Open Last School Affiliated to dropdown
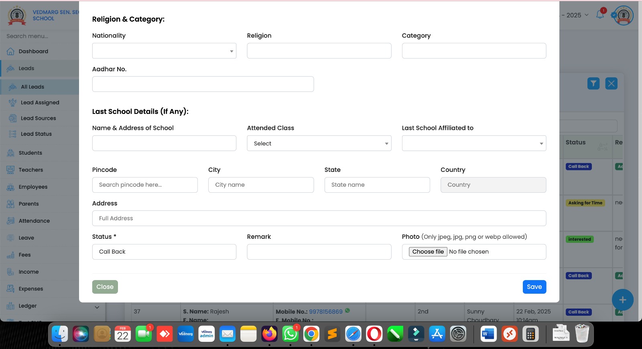 pyautogui.click(x=474, y=143)
